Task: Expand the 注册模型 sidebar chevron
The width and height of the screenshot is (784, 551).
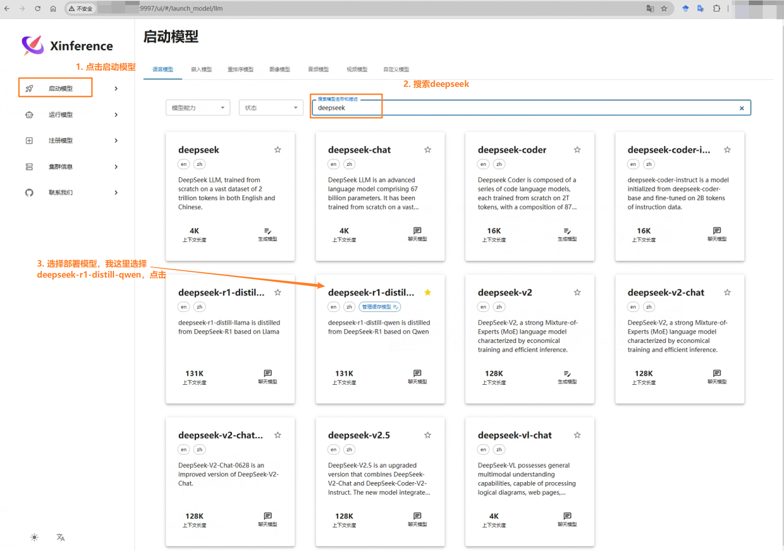Action: pos(116,140)
